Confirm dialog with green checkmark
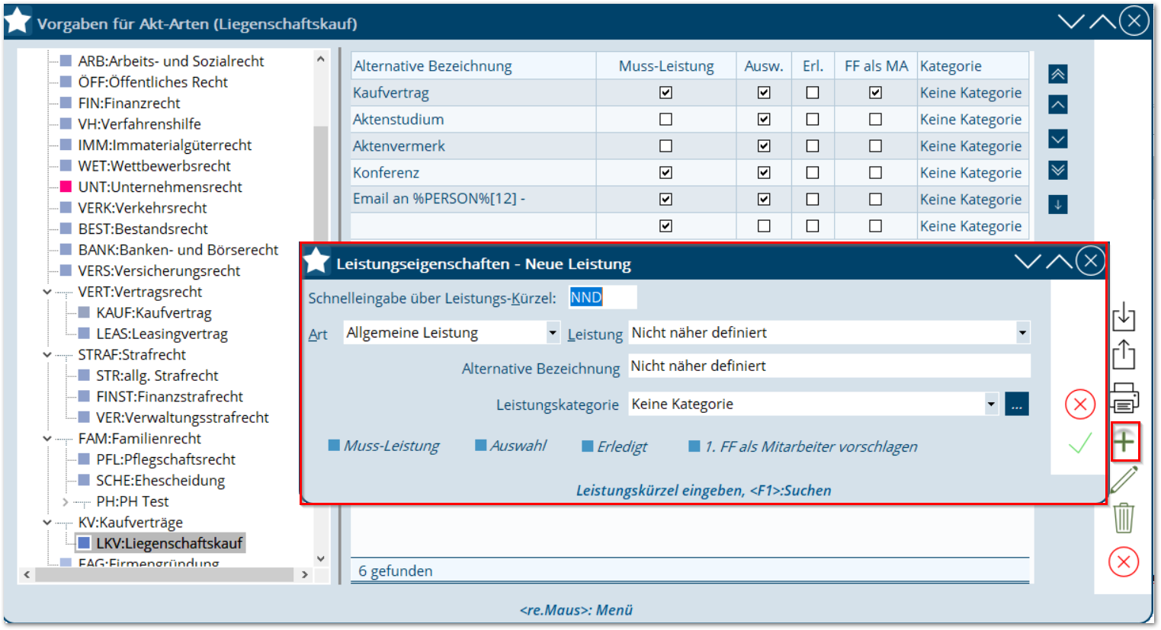 [1080, 443]
